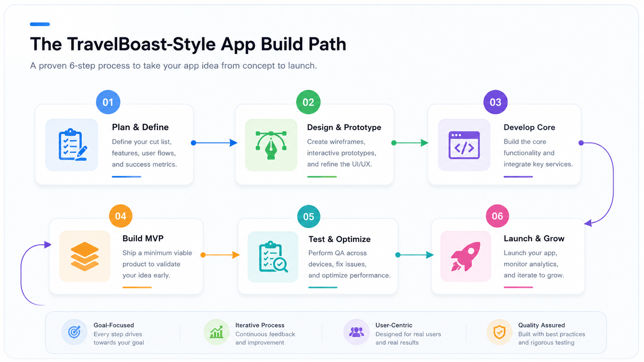Click the pink 06 step badge
644x362 pixels.
pos(497,216)
